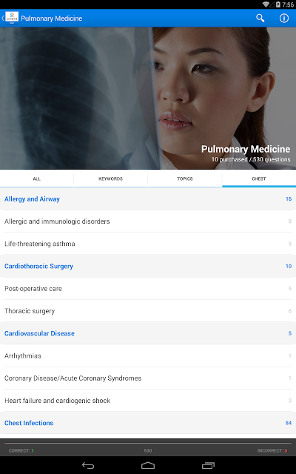This screenshot has width=296, height=474.
Task: Tap the Pulmonary Medicine header image
Action: pos(148,99)
